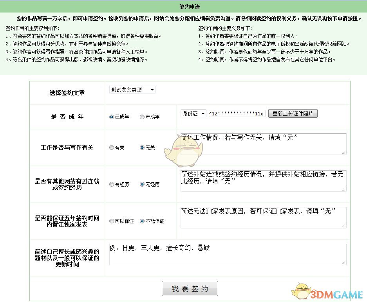Viewport: 367px width, 302px height.
Task: Pick the 不能保证 radio option
Action: pyautogui.click(x=142, y=221)
